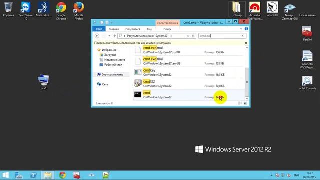Select the cmdkey search result
Image resolution: width=320 pixels, height=180 pixels.
(189, 72)
